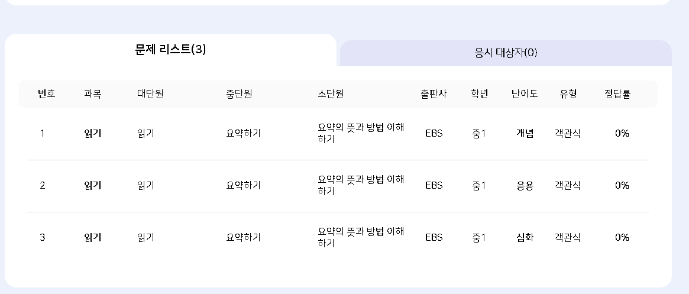
Task: Select the 문제 리스트(3) tab
Action: (x=170, y=50)
